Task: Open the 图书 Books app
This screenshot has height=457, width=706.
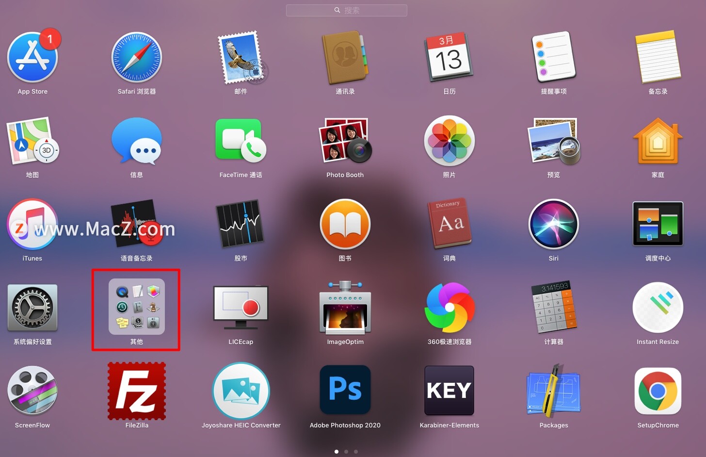Action: click(345, 224)
